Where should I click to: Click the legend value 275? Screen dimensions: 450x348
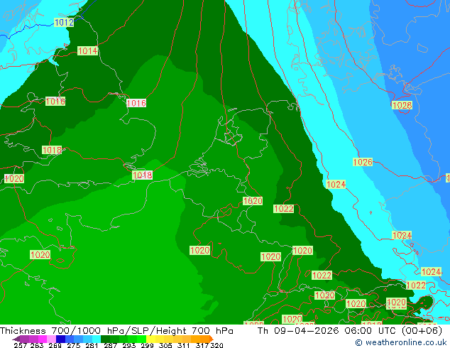(74, 345)
